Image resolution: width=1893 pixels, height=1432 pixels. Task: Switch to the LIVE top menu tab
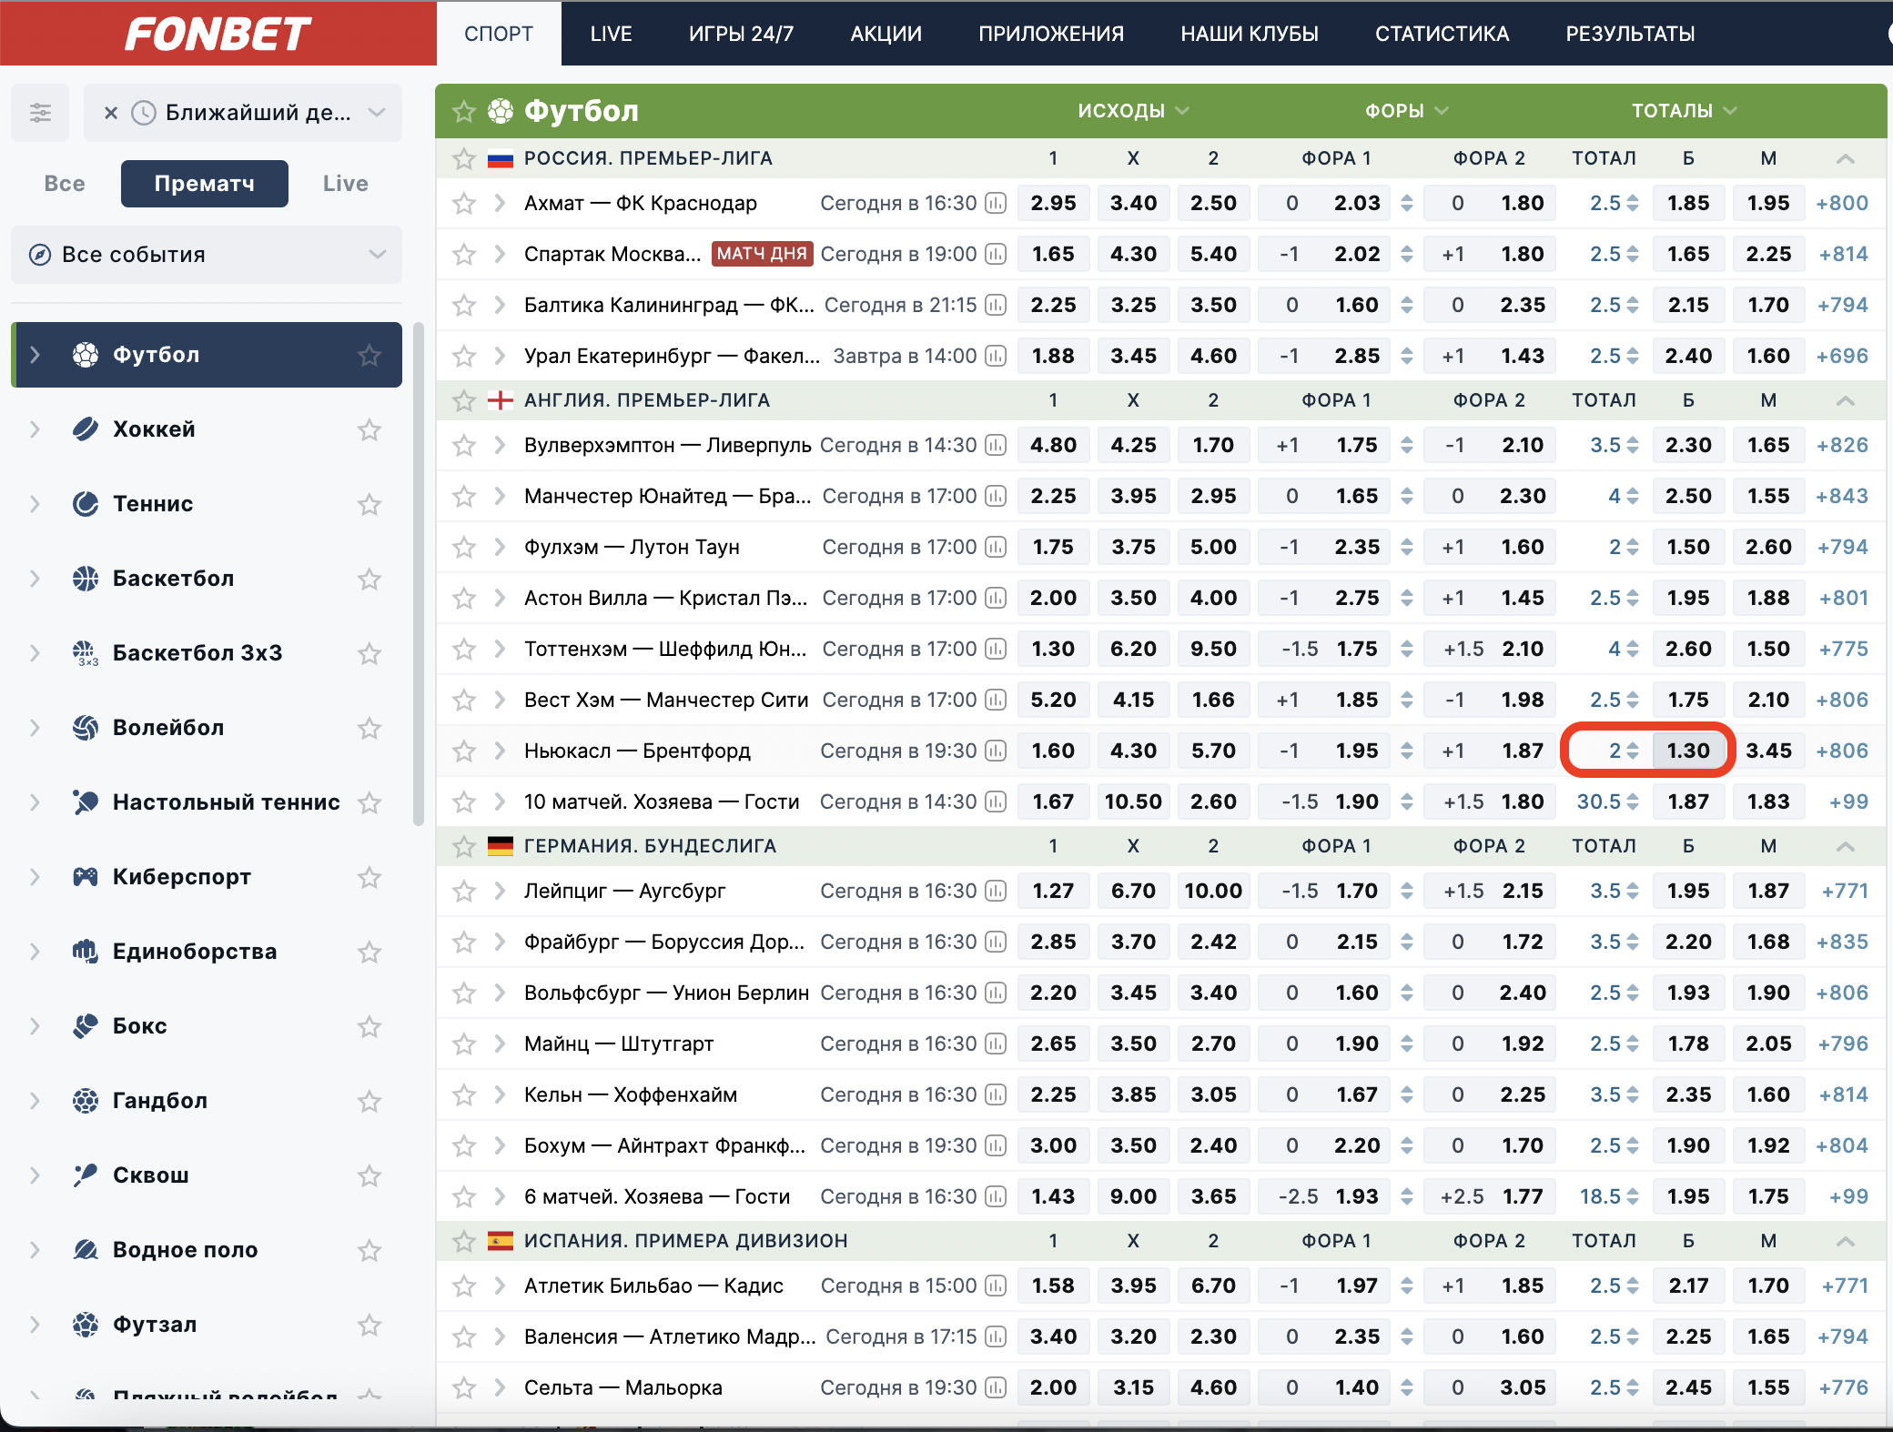point(611,34)
